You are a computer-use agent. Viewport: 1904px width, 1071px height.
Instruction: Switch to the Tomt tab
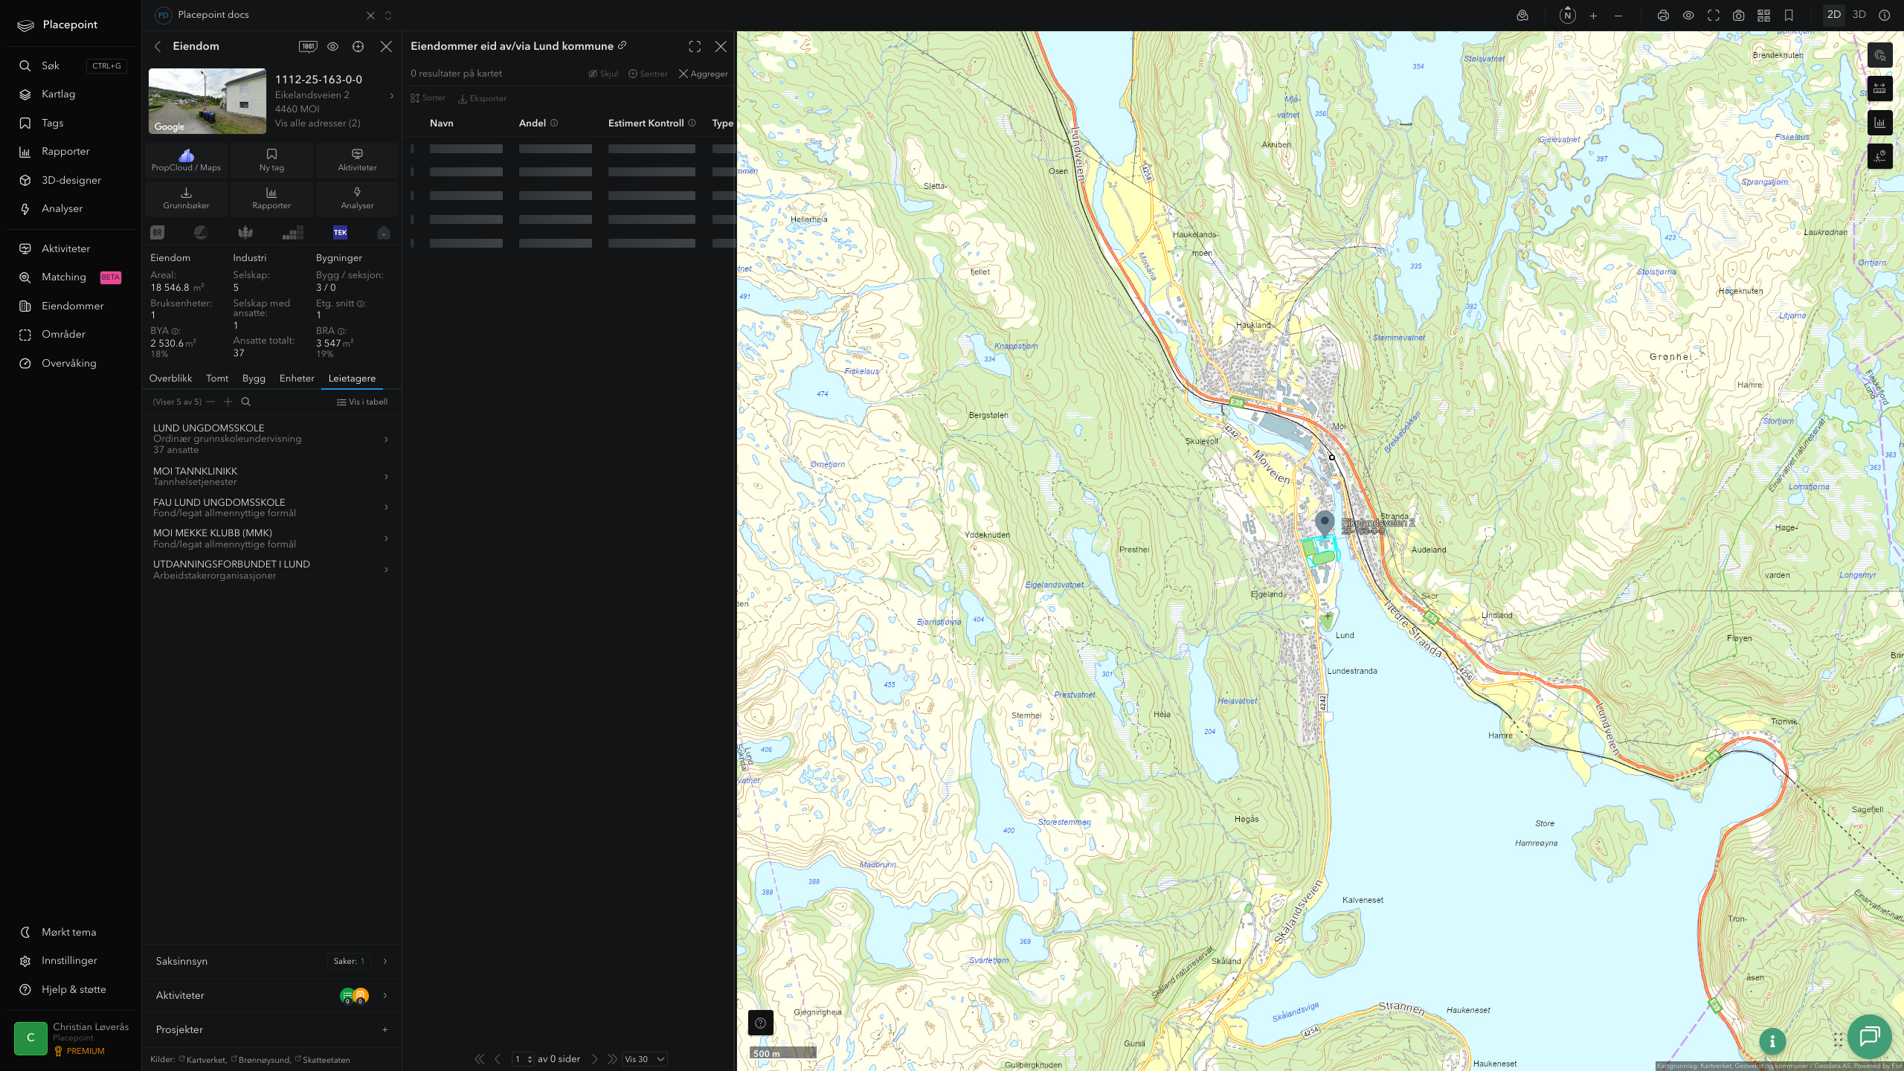point(217,379)
